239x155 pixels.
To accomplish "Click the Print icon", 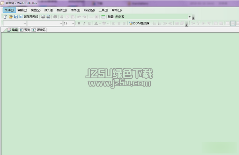I will pyautogui.click(x=43, y=17).
